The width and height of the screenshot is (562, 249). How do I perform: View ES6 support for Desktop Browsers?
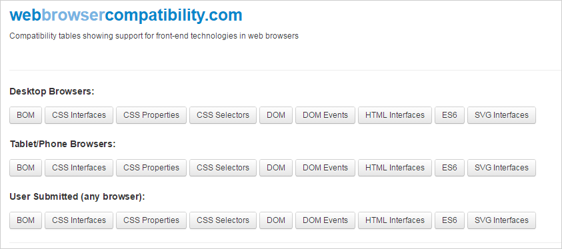[449, 115]
